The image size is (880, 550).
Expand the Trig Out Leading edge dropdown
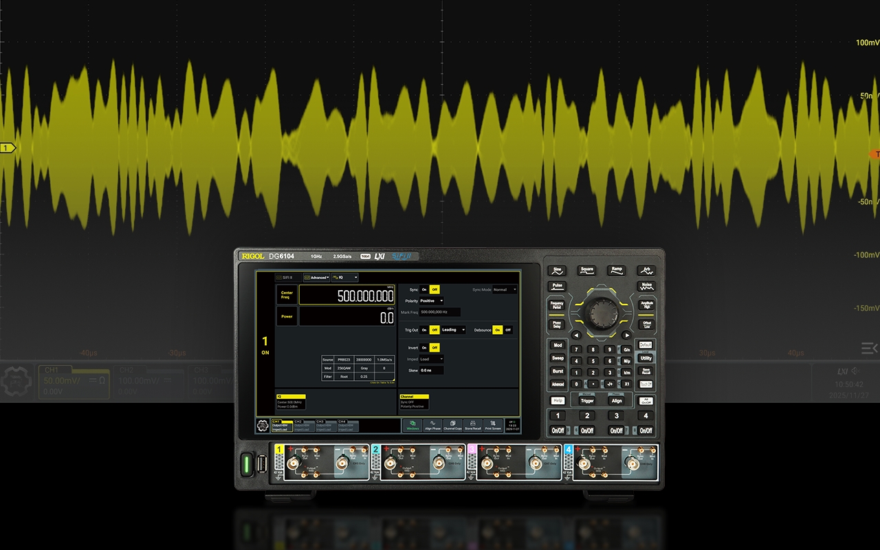[452, 330]
